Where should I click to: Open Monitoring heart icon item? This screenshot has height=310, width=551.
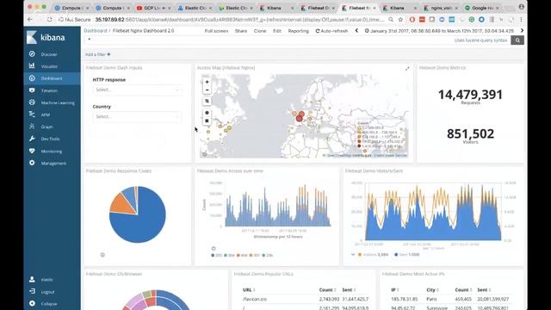(x=52, y=152)
